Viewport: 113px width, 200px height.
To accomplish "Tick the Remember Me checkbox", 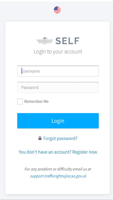I will pos(20,101).
